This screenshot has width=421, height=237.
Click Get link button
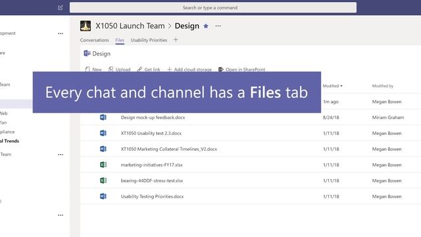coord(149,69)
